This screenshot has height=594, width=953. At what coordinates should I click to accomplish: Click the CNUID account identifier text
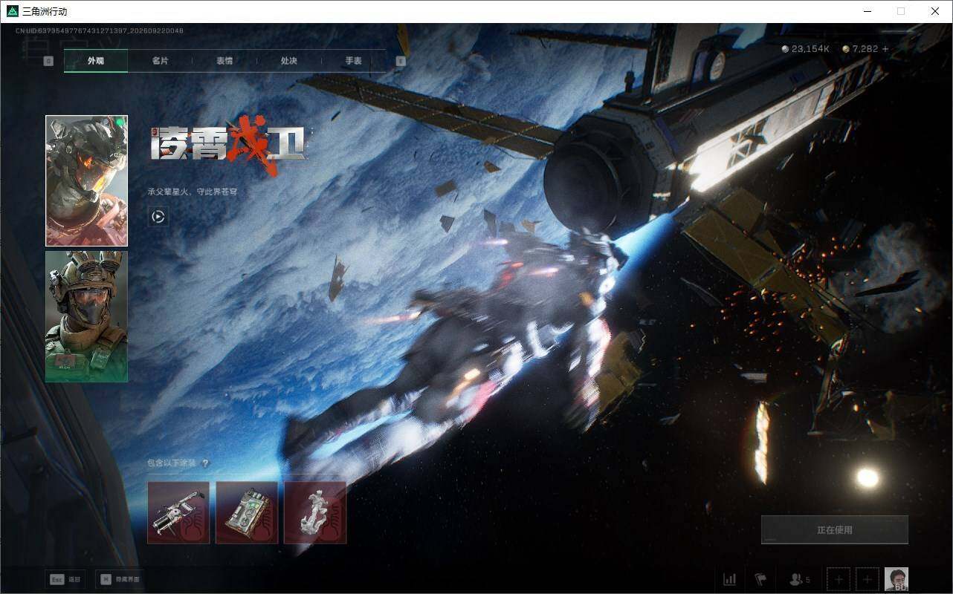(100, 30)
